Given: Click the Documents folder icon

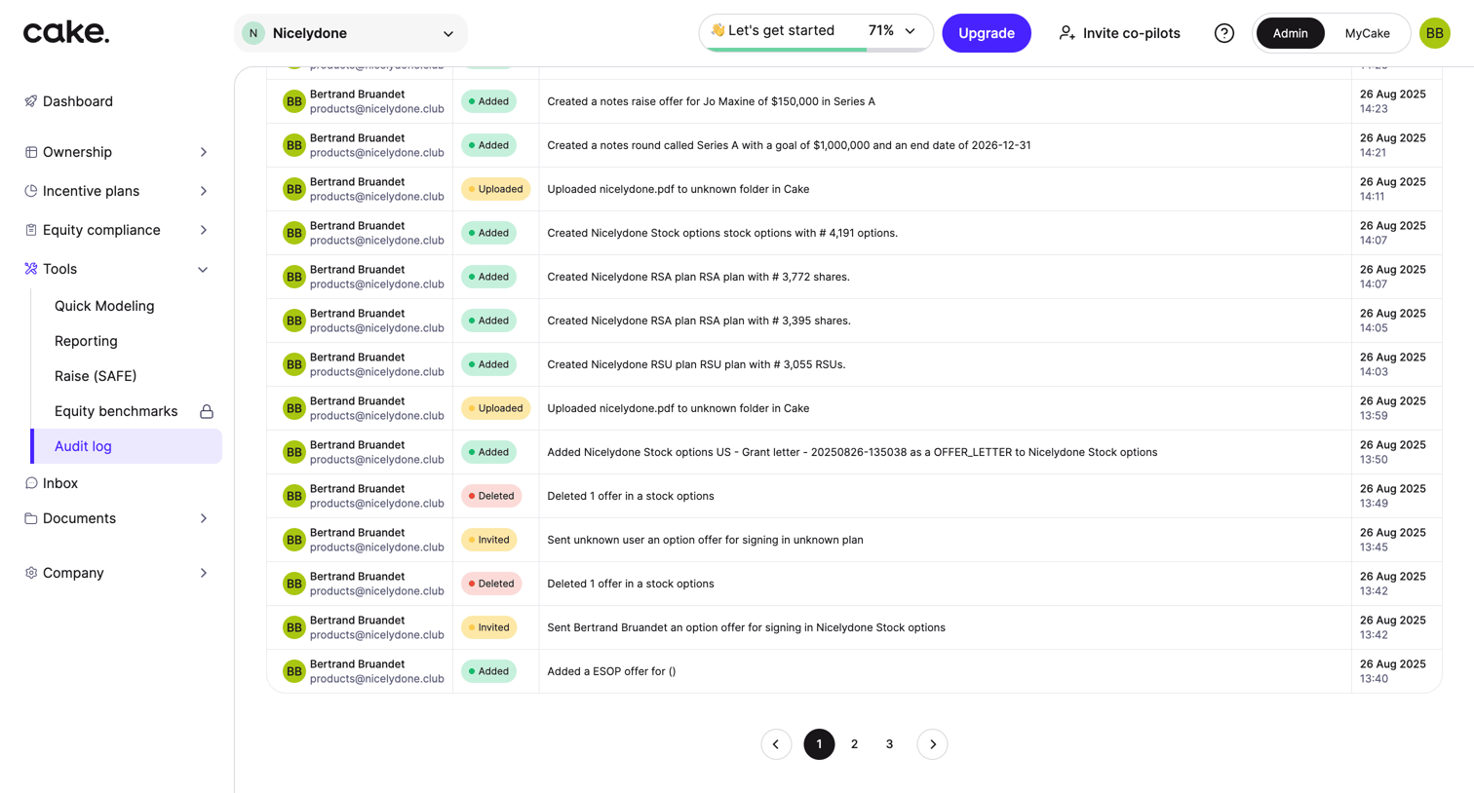Looking at the screenshot, I should [x=31, y=518].
